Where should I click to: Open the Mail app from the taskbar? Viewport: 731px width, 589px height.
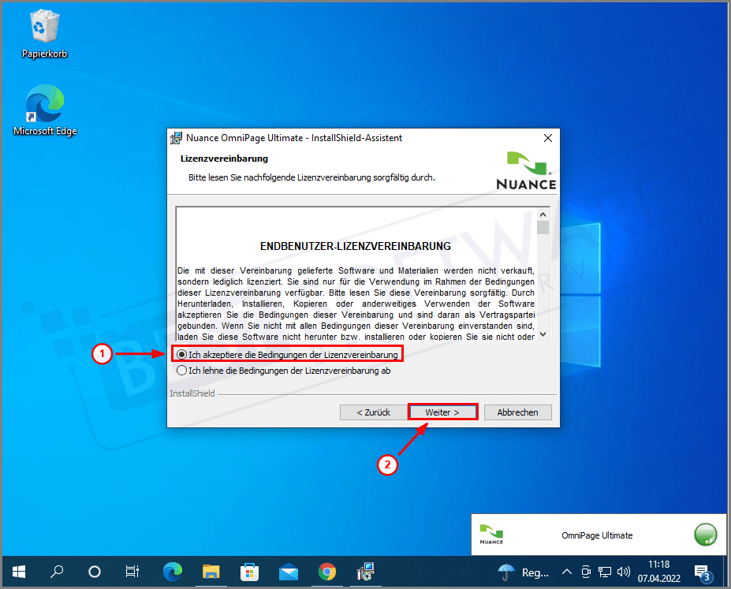(x=288, y=572)
